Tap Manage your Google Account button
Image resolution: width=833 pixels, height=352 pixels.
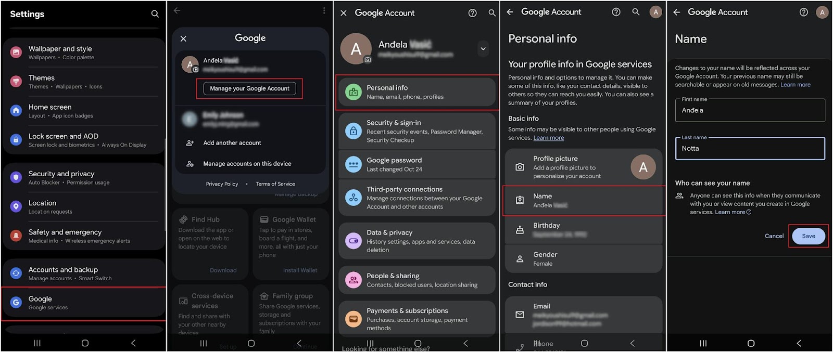[x=249, y=88]
